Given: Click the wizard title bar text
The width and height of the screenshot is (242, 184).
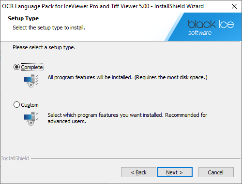Looking at the screenshot, I should (x=103, y=6).
